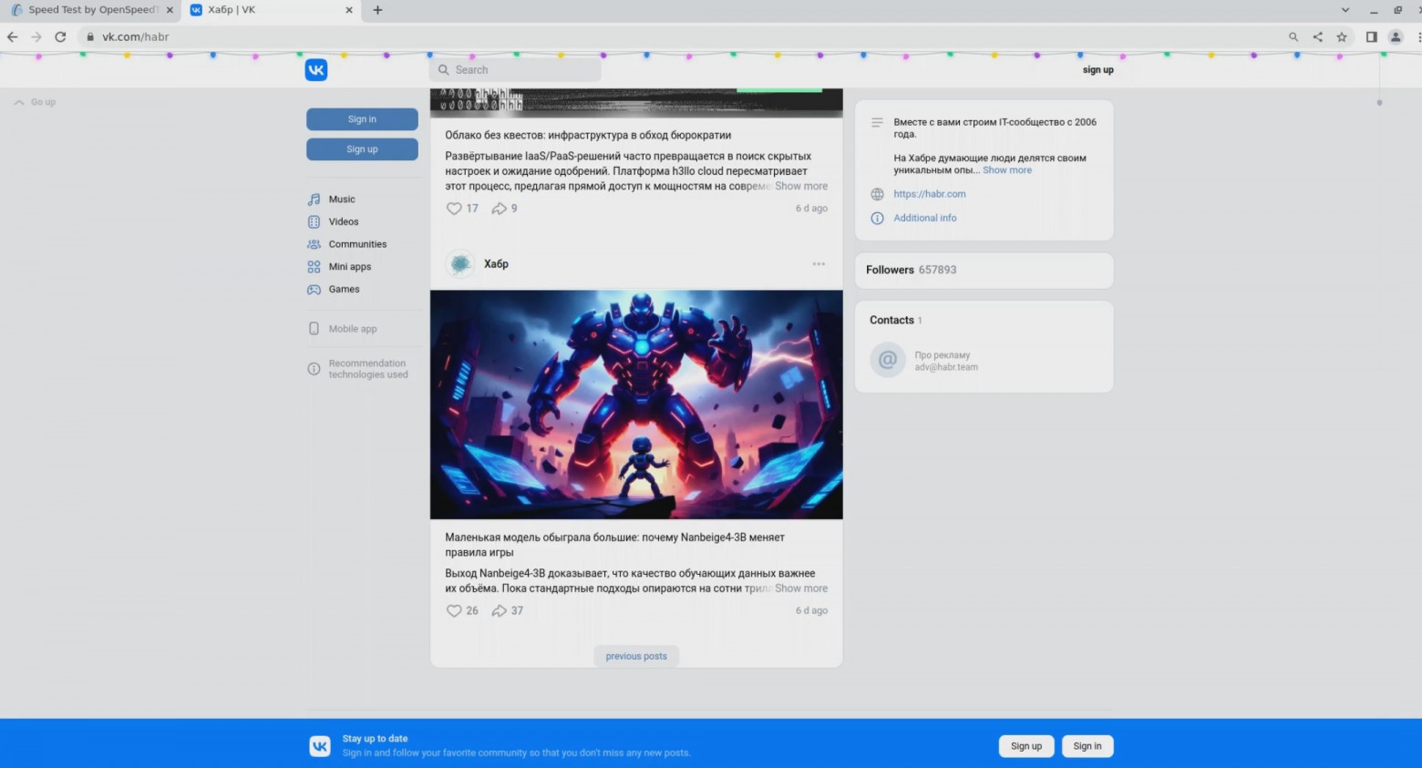Click the Additional info circle icon
Screen dimensions: 1422x768
[877, 219]
